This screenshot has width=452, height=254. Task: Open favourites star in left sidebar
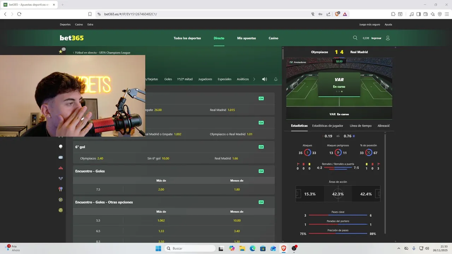(60, 52)
